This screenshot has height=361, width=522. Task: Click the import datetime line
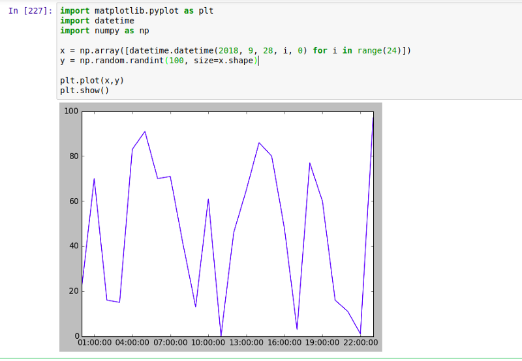click(97, 21)
